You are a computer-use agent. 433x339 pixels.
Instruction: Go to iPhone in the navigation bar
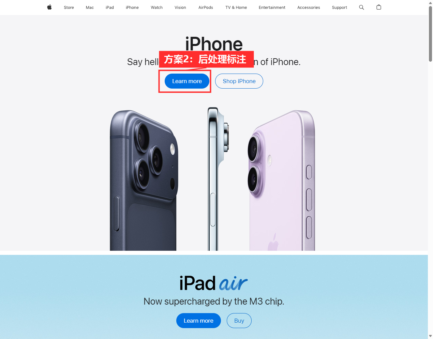[x=132, y=7]
